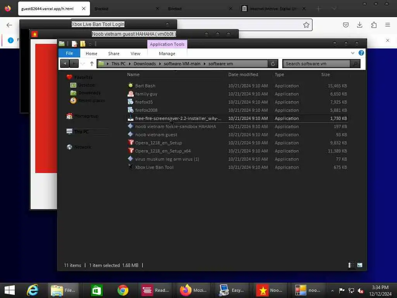The width and height of the screenshot is (397, 298).
Task: Sort by Size column header
Action: pyautogui.click(x=325, y=74)
